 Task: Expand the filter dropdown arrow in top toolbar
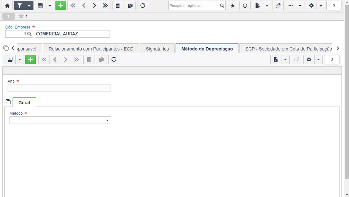[x=29, y=6]
